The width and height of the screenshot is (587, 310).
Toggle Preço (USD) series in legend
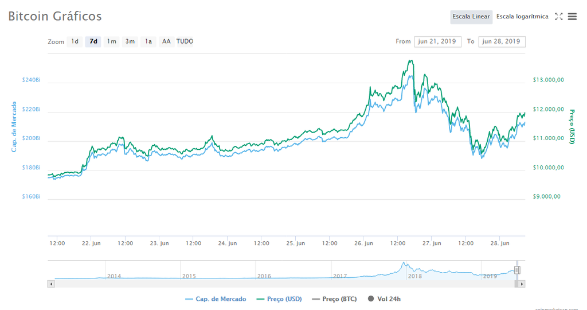(x=279, y=299)
